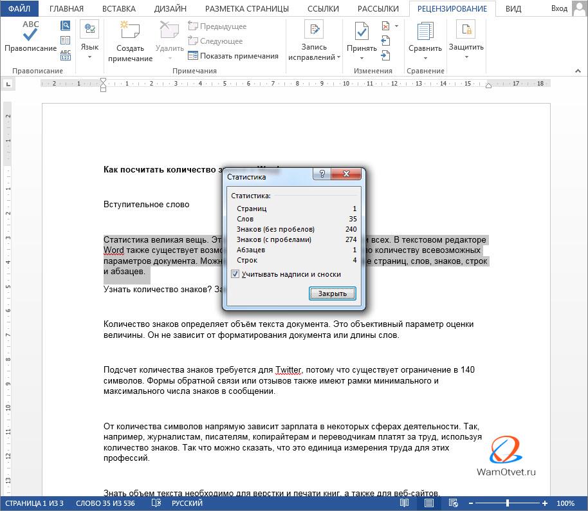Viewport: 588px width, 511px height.
Task: Collapse the ribbon with the chevron
Action: [578, 71]
